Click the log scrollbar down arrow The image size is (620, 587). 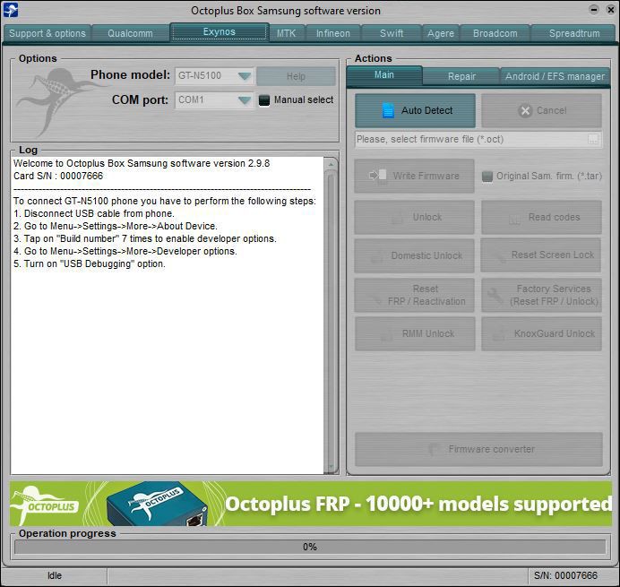tap(331, 467)
